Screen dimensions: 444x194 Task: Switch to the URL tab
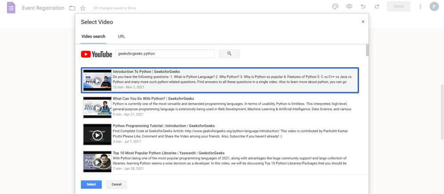click(x=122, y=37)
